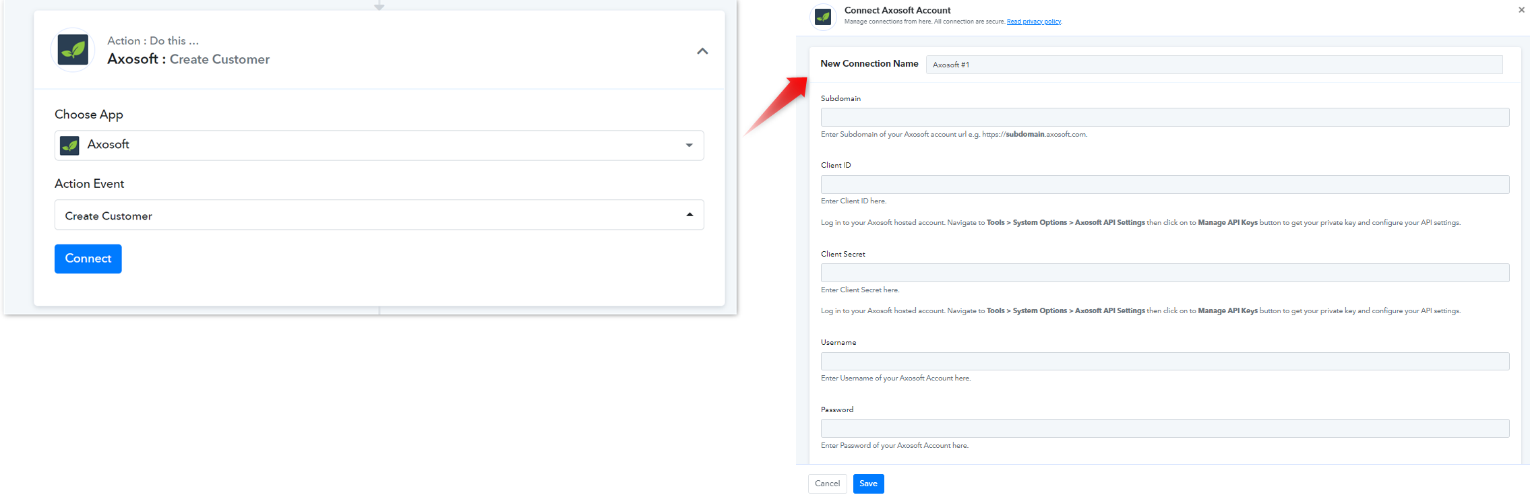
Task: Focus the Client Secret input field
Action: click(1165, 273)
